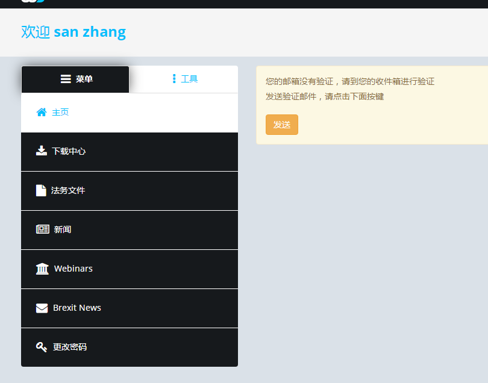Open the 法务文件 menu item
Screen dimensions: 488x383
(130, 191)
